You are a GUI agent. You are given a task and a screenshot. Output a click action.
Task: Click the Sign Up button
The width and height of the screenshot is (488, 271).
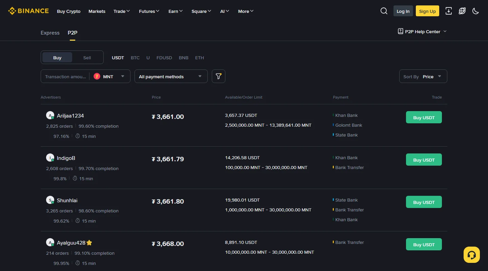(428, 11)
